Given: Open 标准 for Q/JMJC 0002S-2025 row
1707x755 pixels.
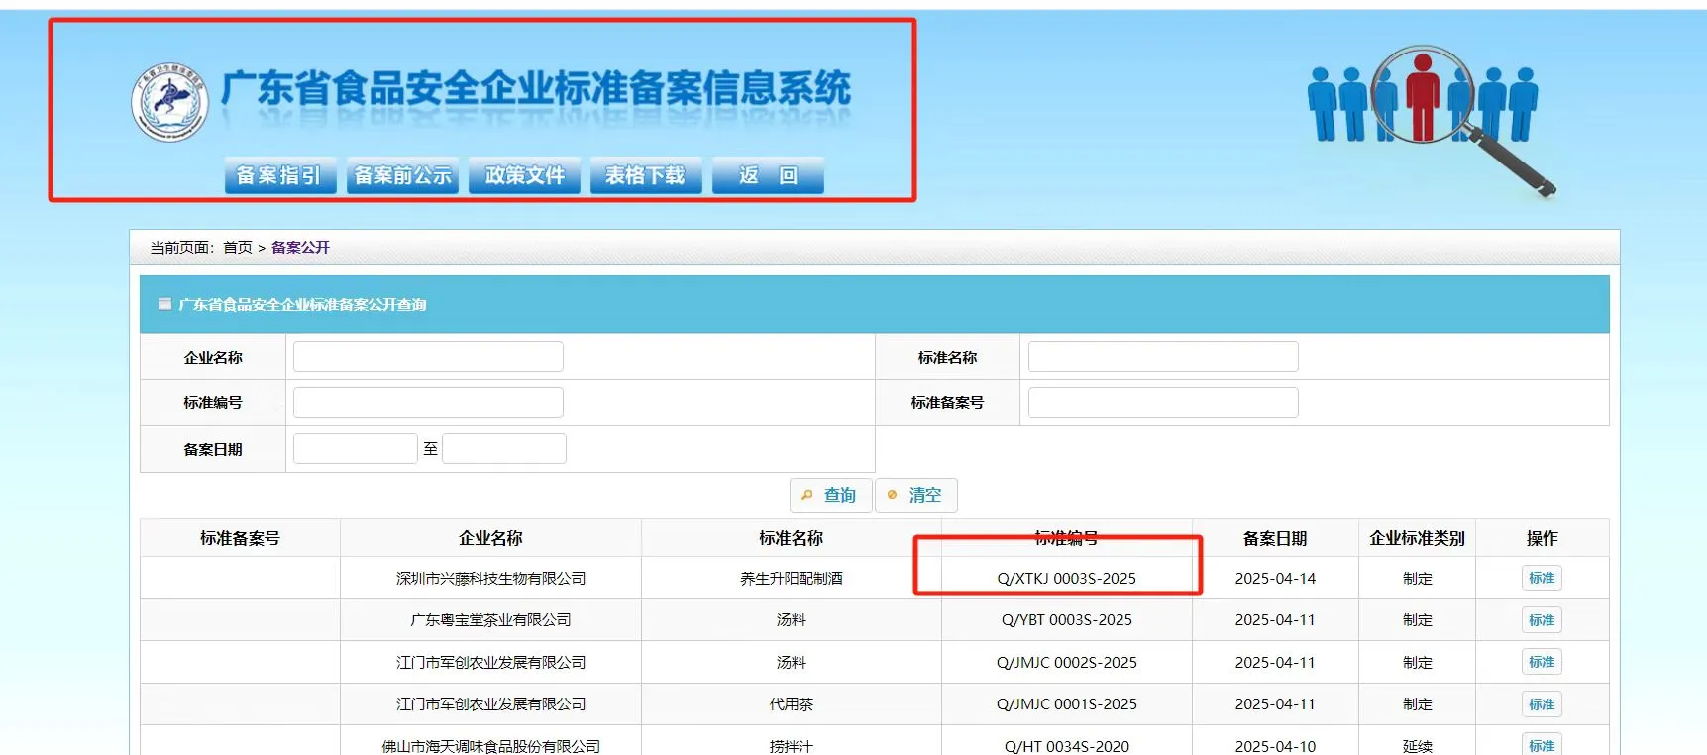Looking at the screenshot, I should (1542, 662).
